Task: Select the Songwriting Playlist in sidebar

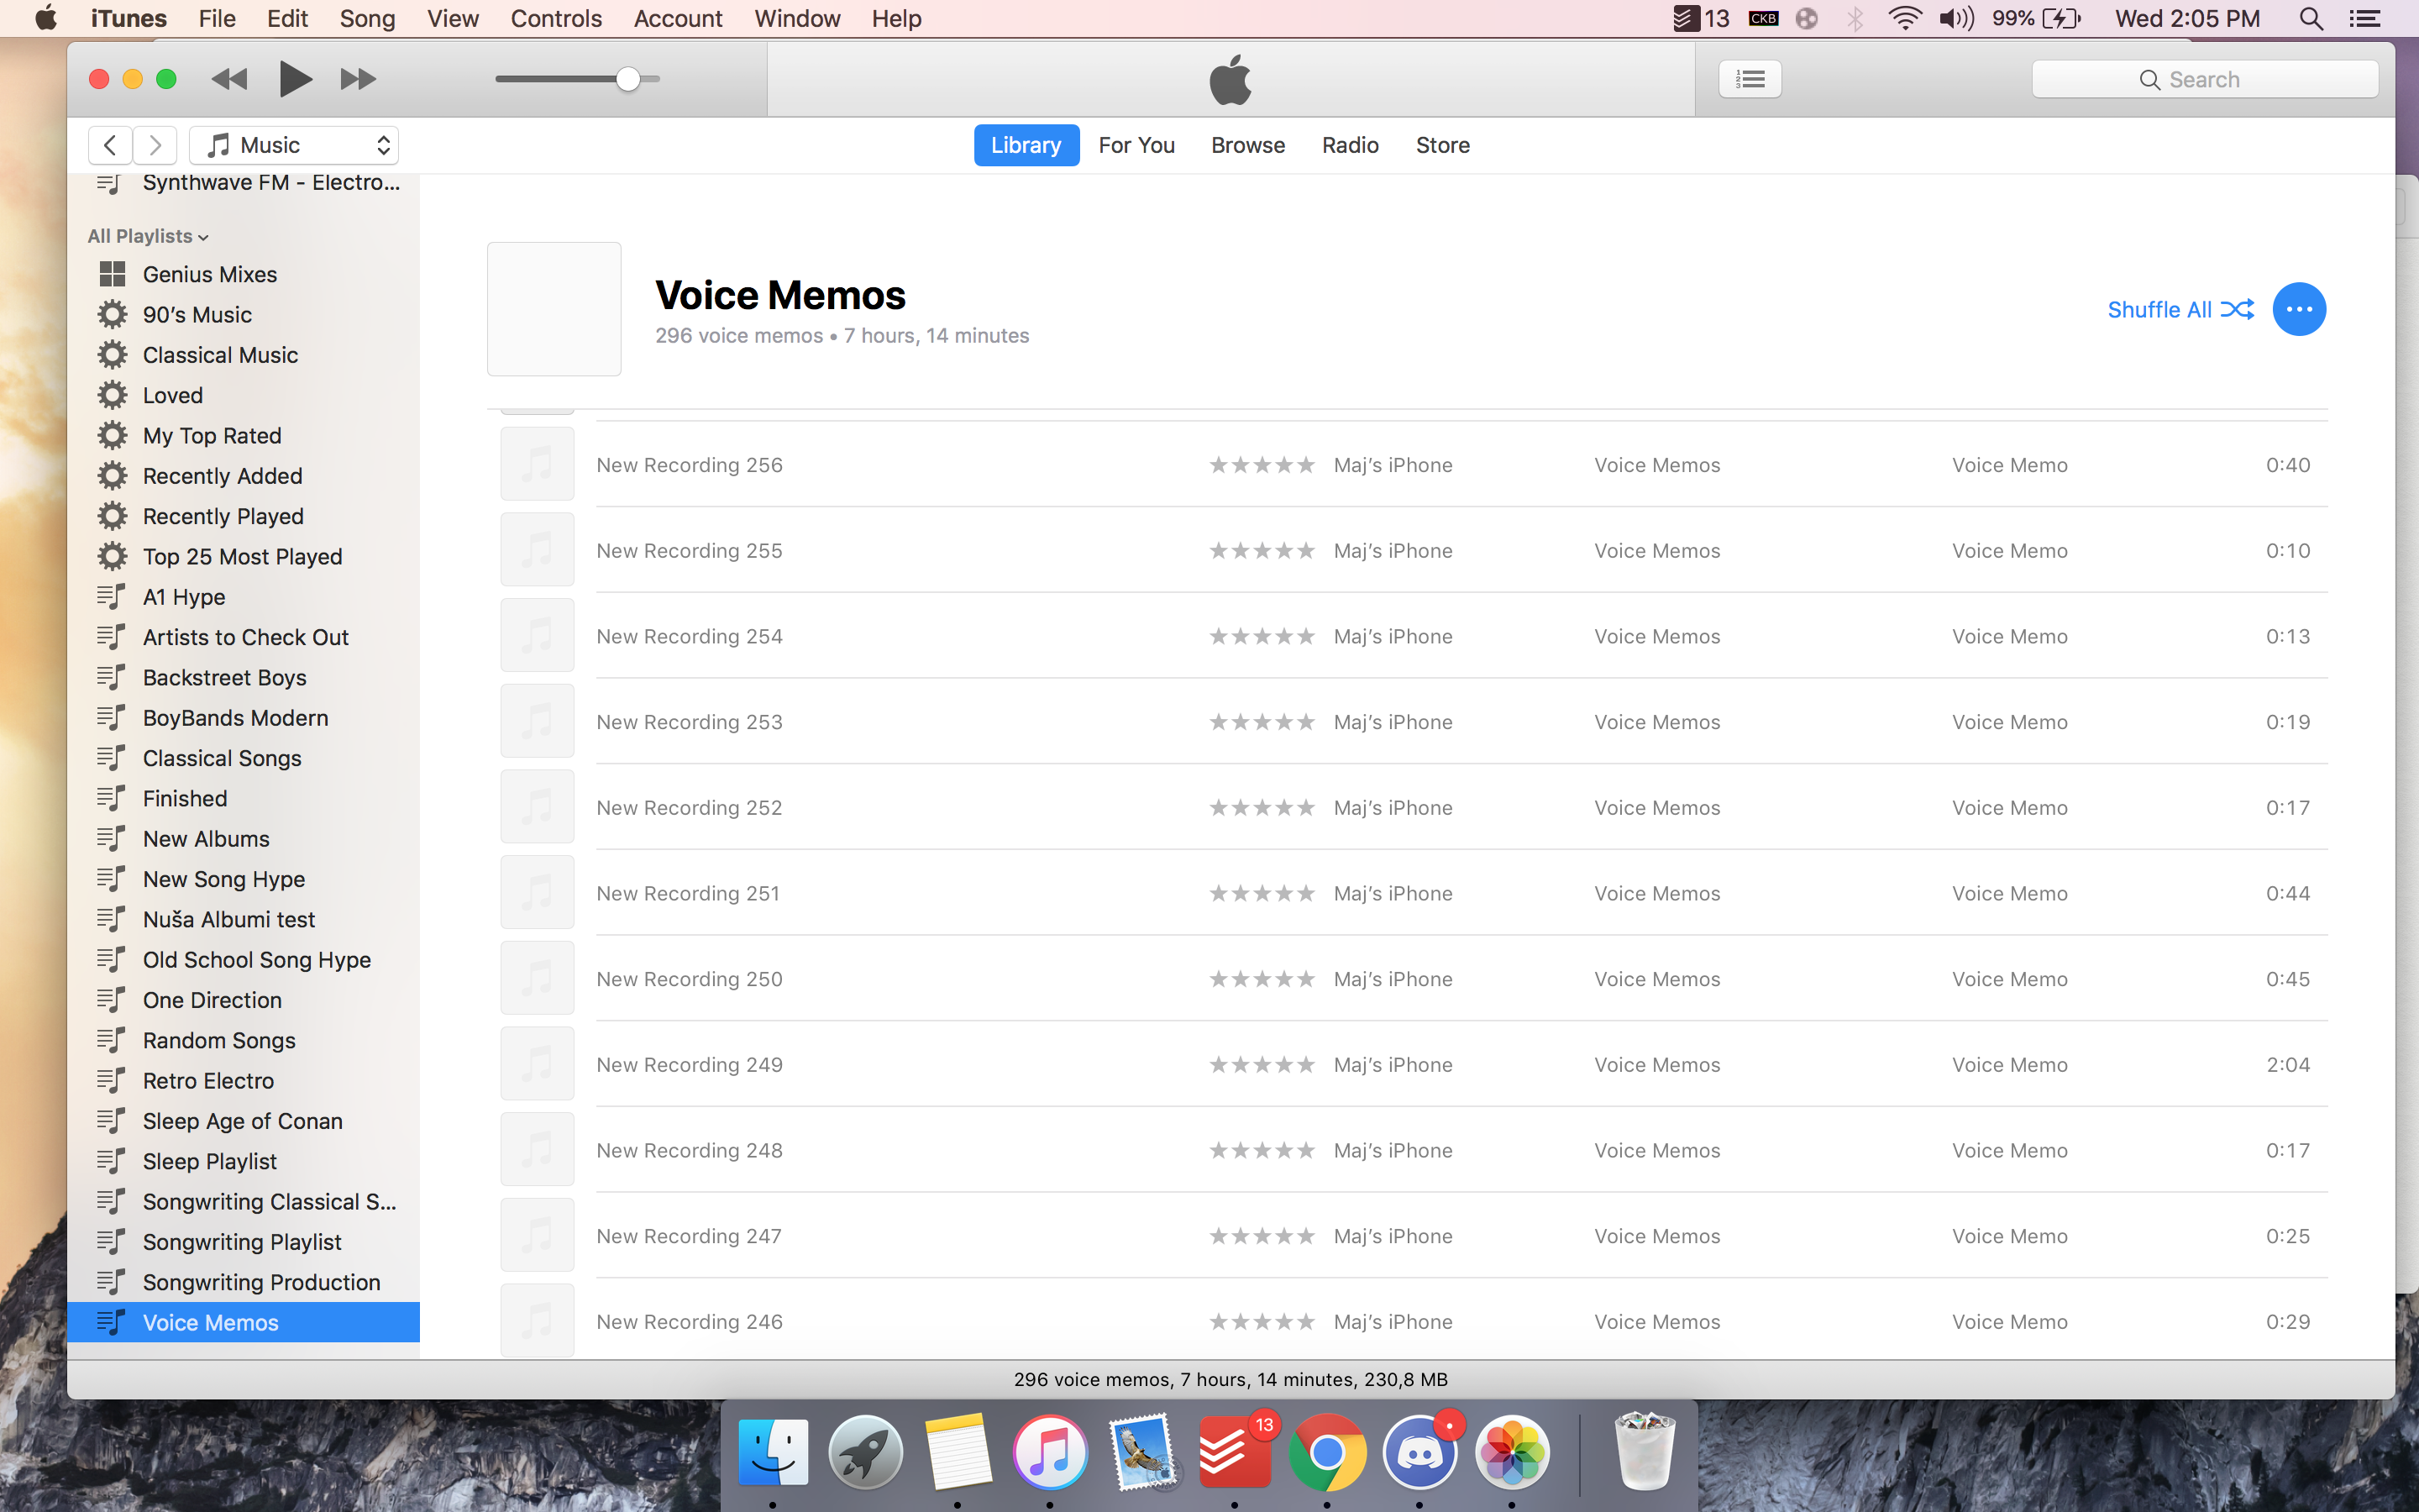Action: (242, 1242)
